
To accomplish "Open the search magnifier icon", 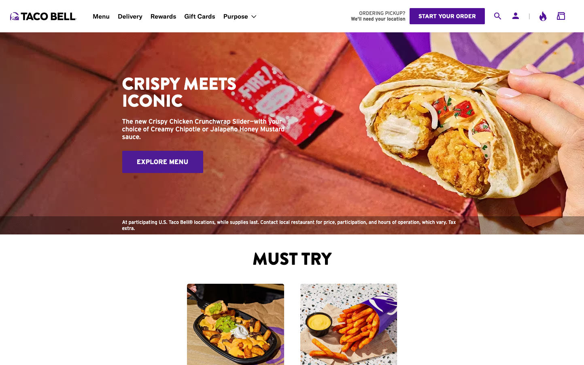I will pos(498,16).
